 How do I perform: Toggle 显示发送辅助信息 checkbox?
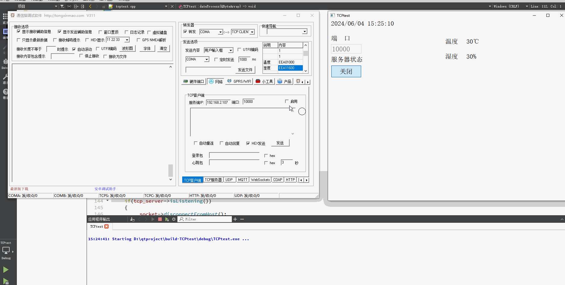coord(60,32)
